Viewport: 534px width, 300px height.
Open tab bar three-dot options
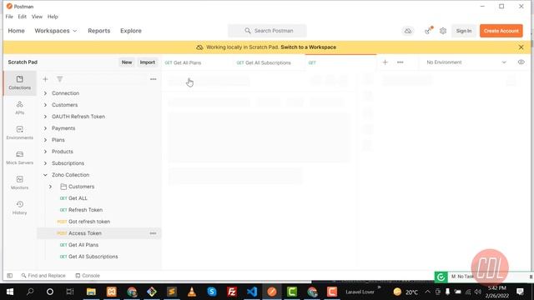(400, 62)
